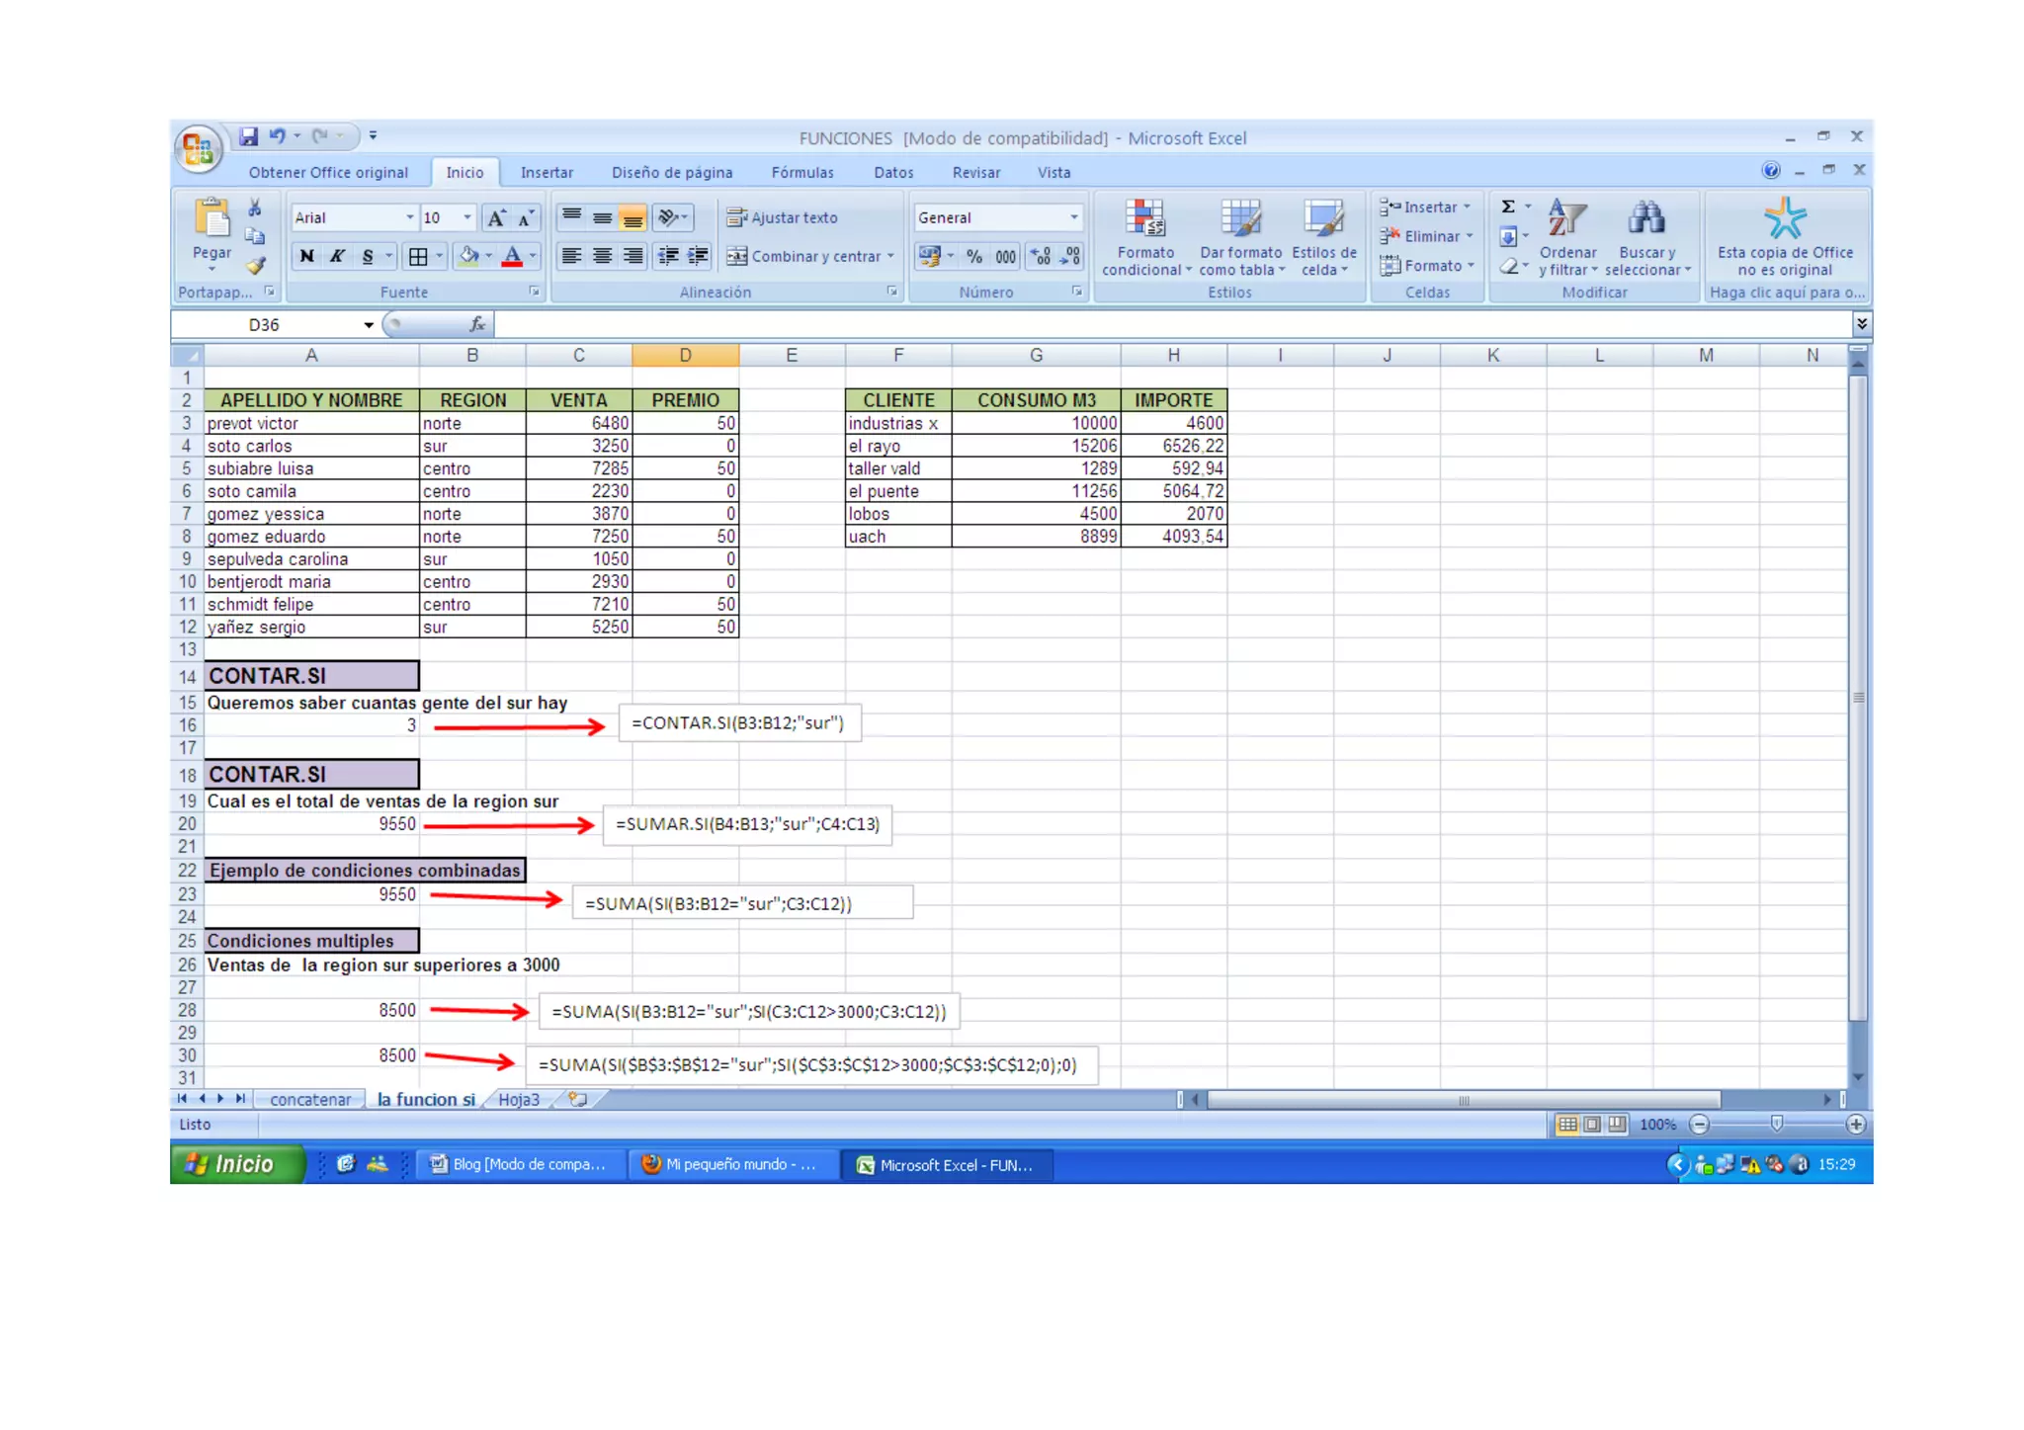Screen dimensions: 2024x1430
Task: Click Obtener Office original link
Action: point(328,172)
